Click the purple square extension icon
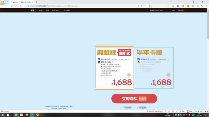 178,6
